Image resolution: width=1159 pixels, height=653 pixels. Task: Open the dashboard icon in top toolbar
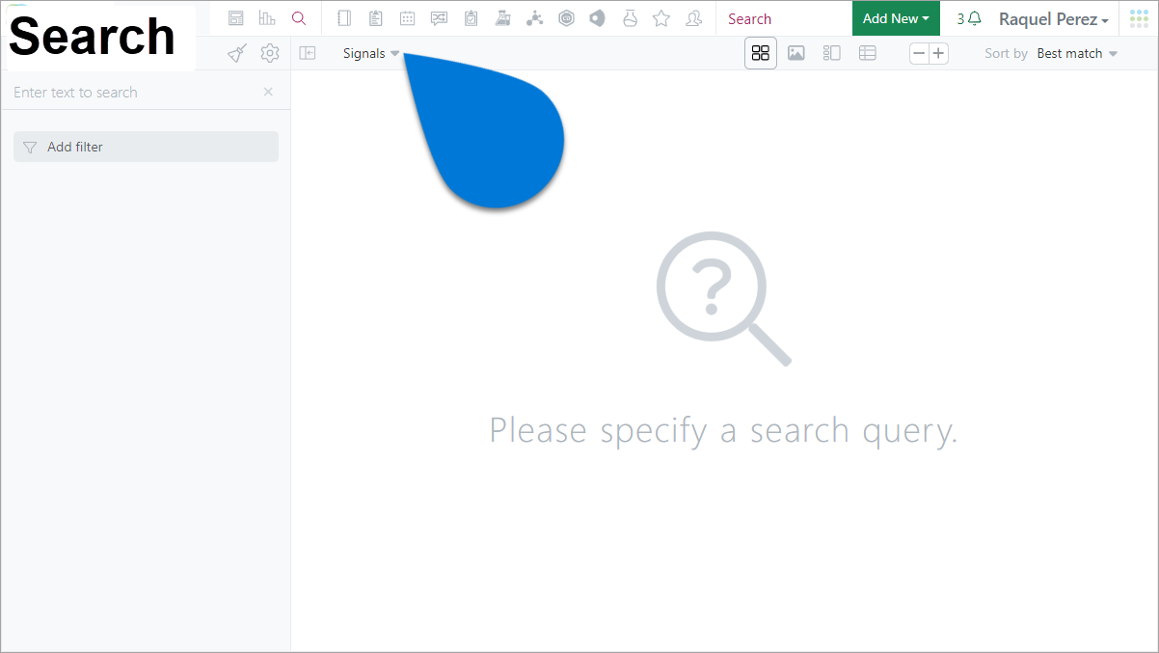pyautogui.click(x=236, y=18)
